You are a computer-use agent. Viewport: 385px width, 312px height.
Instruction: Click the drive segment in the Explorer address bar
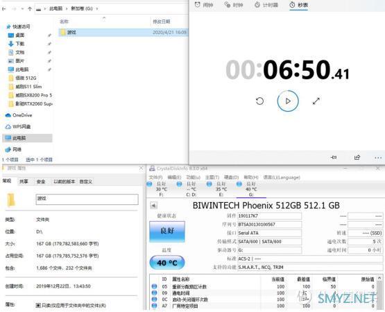click(x=82, y=8)
